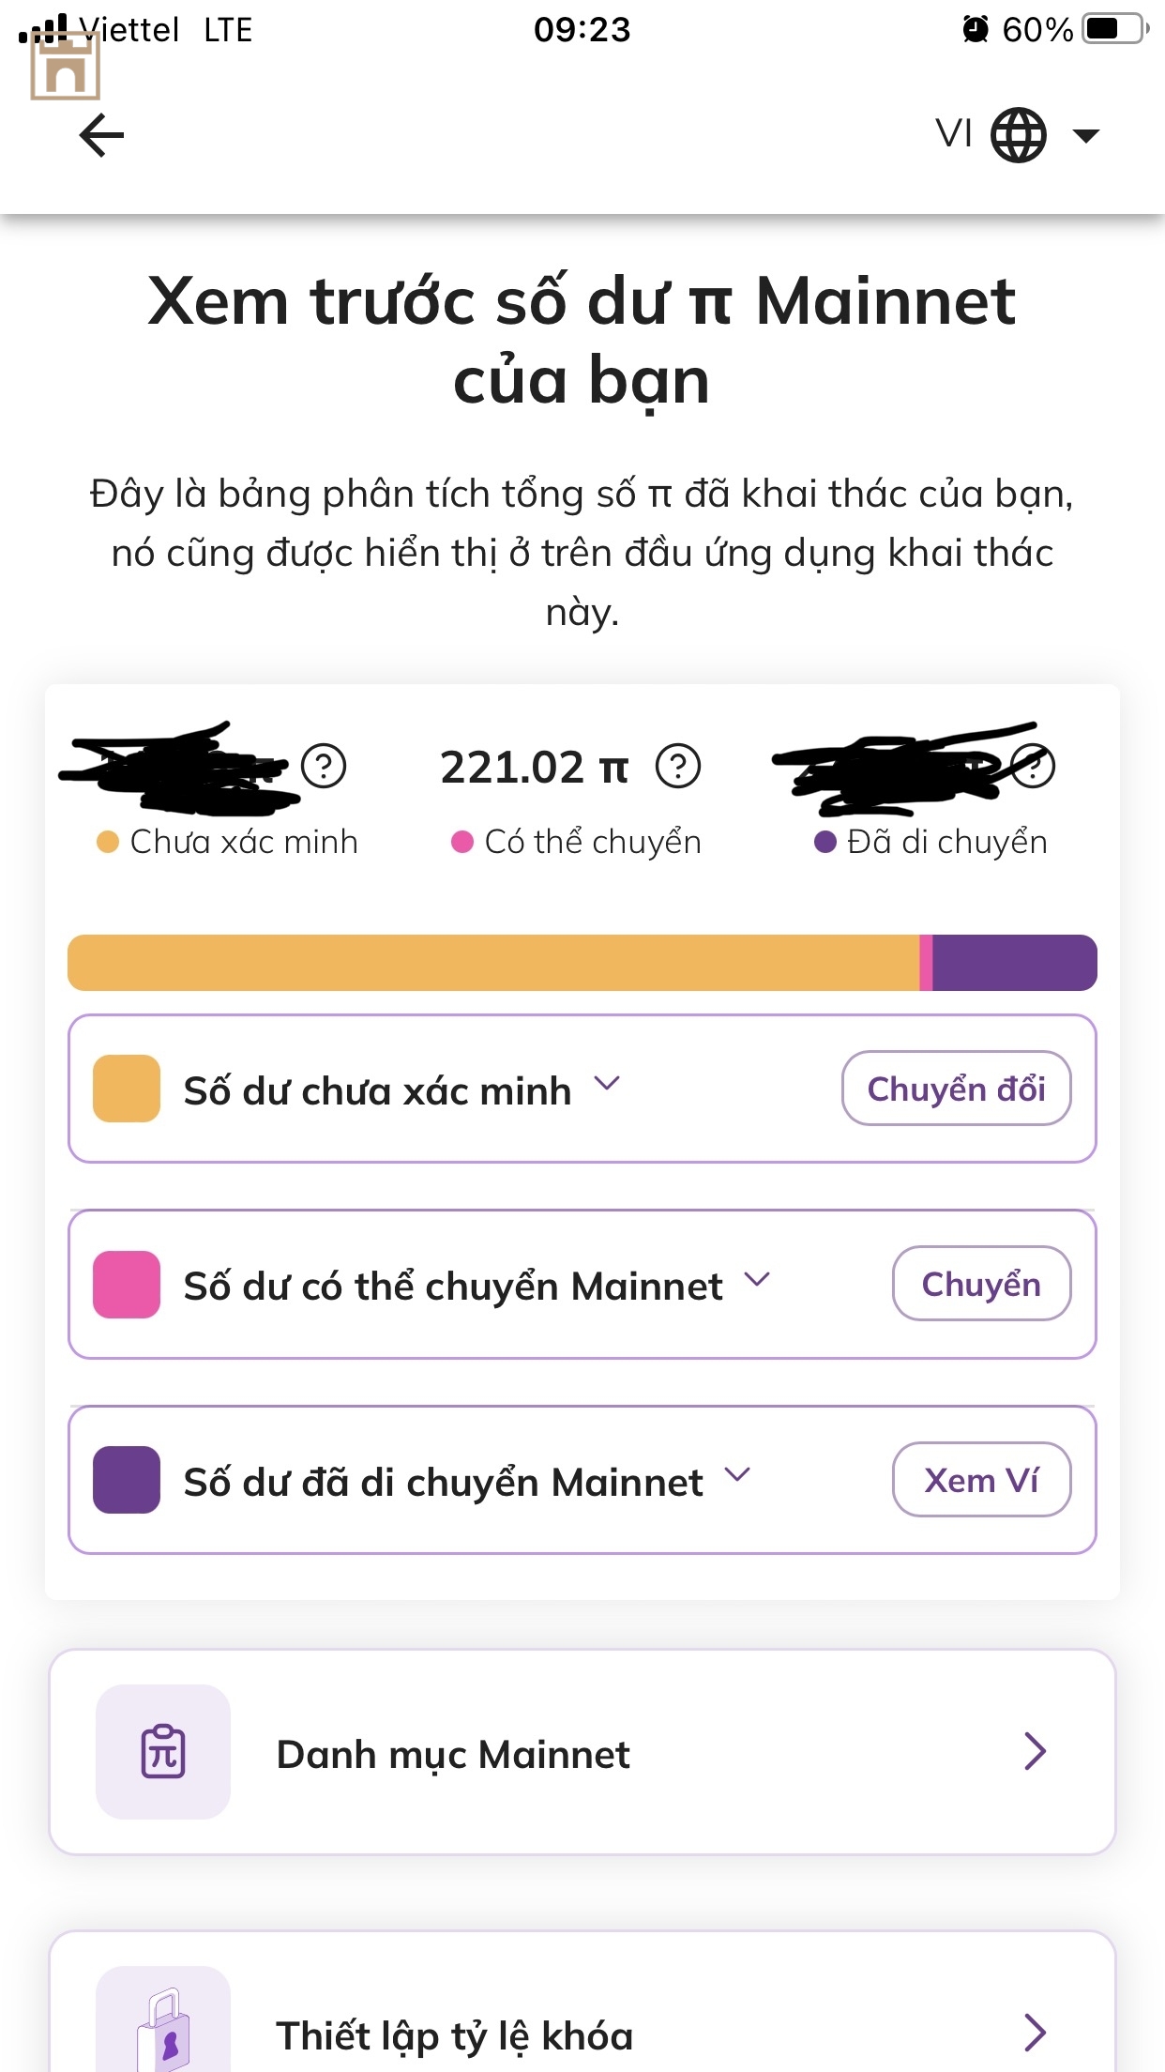Click the globe language icon

(x=1019, y=135)
